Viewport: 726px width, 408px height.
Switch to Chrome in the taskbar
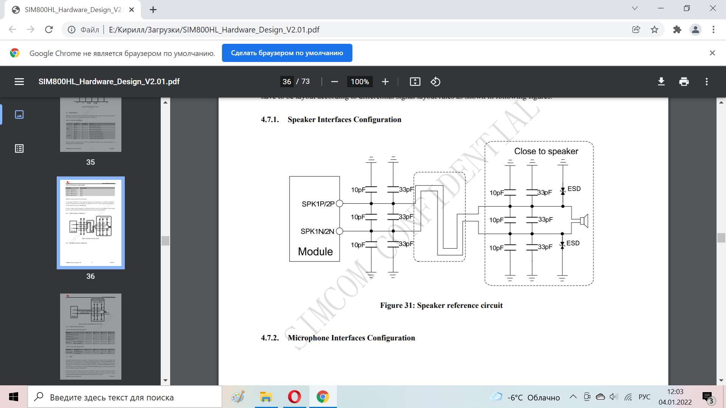(x=323, y=397)
